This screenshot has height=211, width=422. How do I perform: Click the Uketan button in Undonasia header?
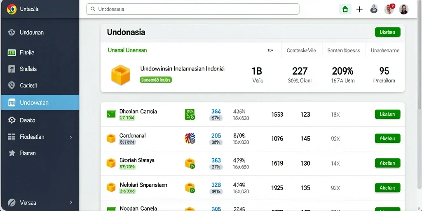[x=387, y=32]
